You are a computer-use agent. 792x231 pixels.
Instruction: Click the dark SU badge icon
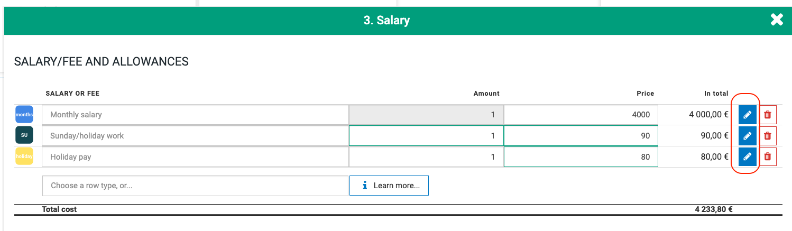[24, 135]
